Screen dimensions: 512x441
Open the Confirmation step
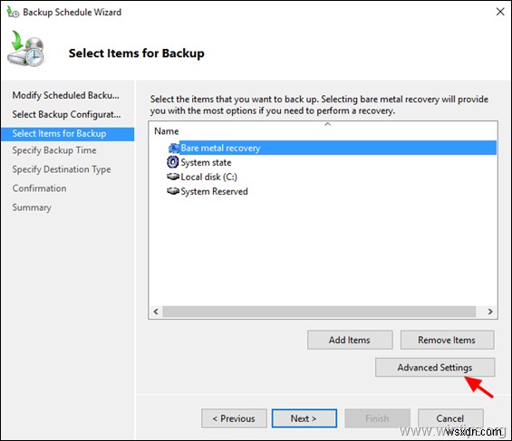click(39, 188)
